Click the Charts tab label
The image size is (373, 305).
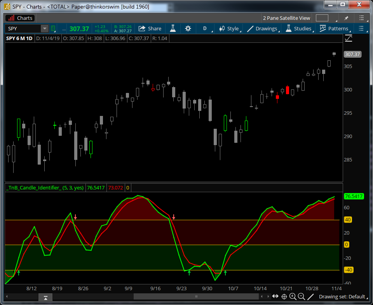20,18
